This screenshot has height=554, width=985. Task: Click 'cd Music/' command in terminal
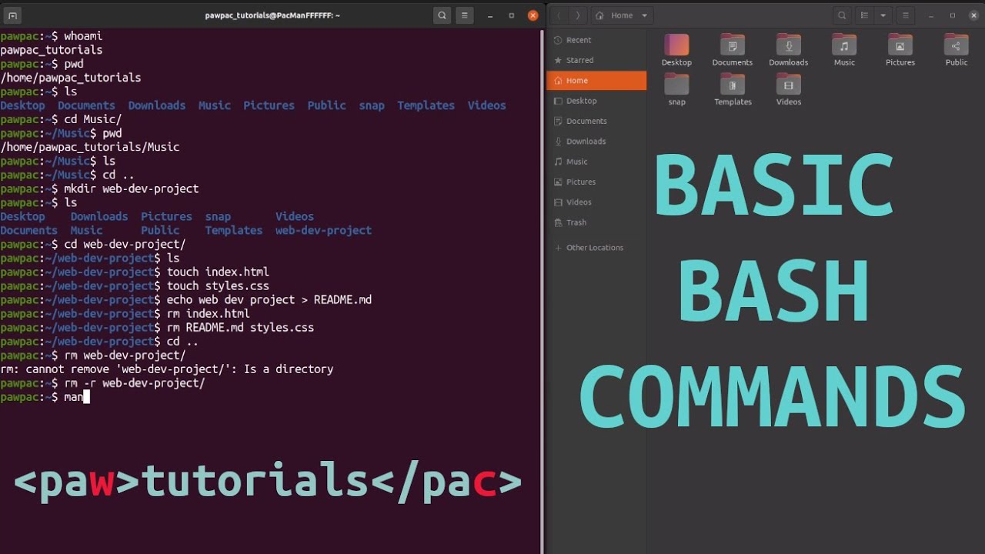click(x=93, y=119)
